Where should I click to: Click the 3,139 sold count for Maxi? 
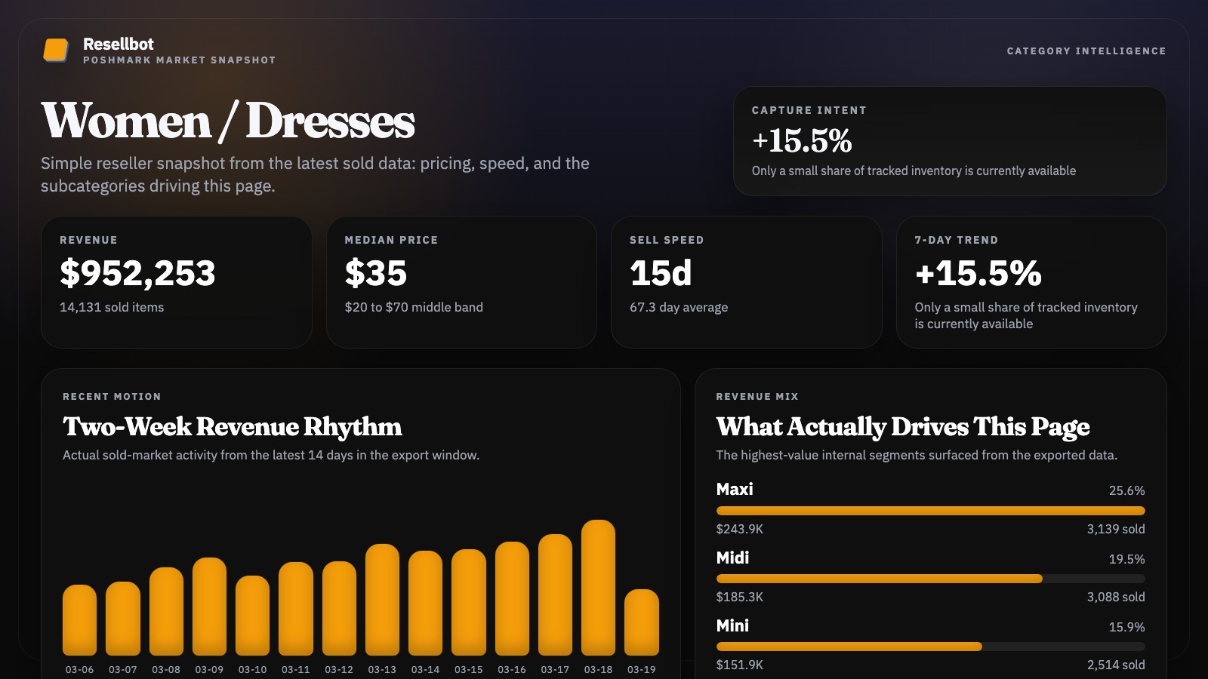click(x=1115, y=529)
